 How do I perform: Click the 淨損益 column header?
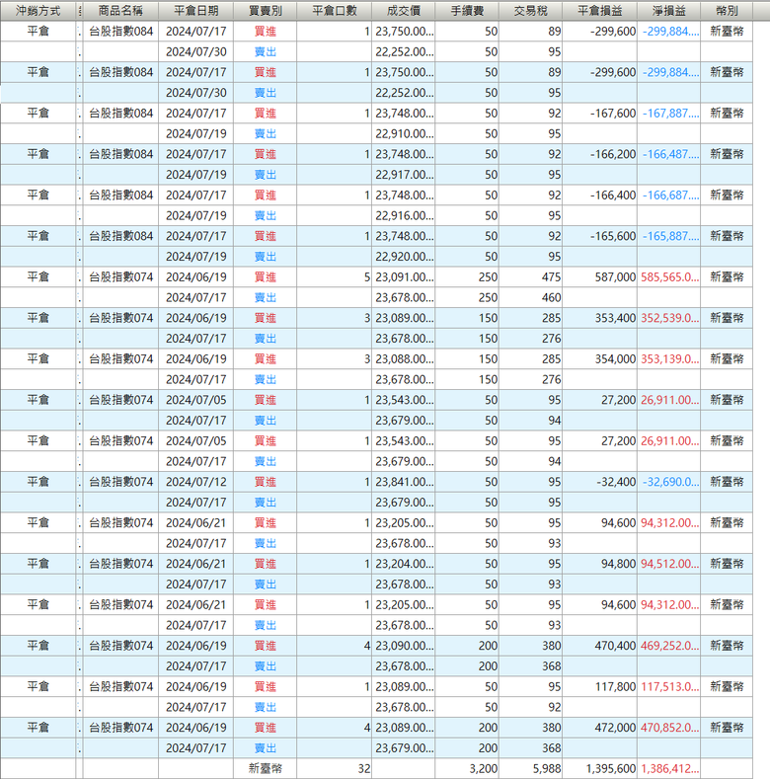pos(668,11)
